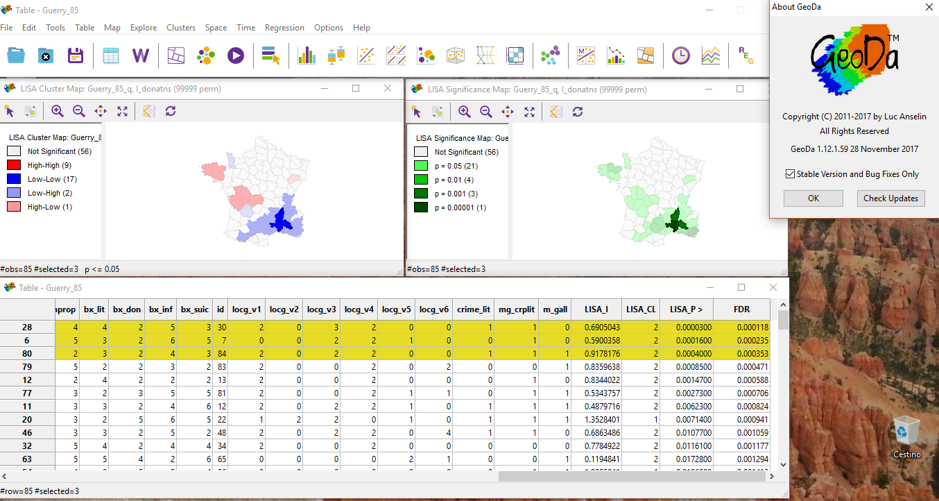Image resolution: width=939 pixels, height=501 pixels.
Task: Close the current project via toolbar icon
Action: 45,56
